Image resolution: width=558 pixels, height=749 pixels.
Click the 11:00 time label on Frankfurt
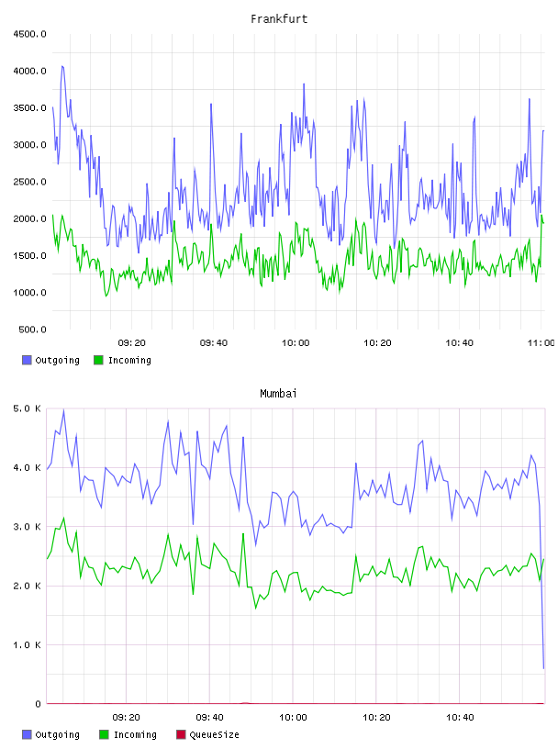pyautogui.click(x=541, y=343)
